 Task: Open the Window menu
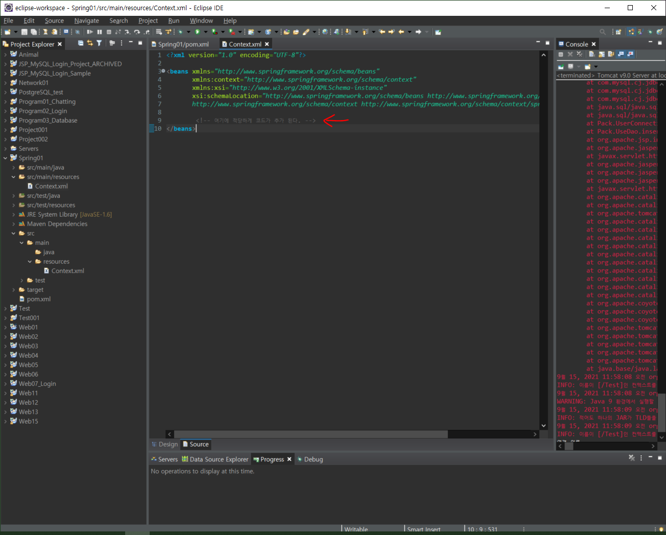click(201, 20)
